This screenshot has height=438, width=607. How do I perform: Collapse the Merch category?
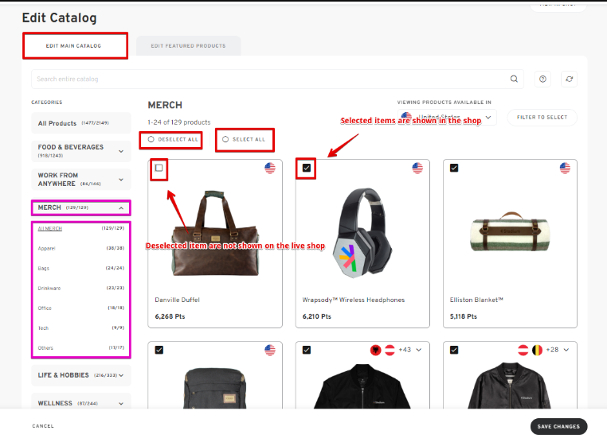coord(120,207)
